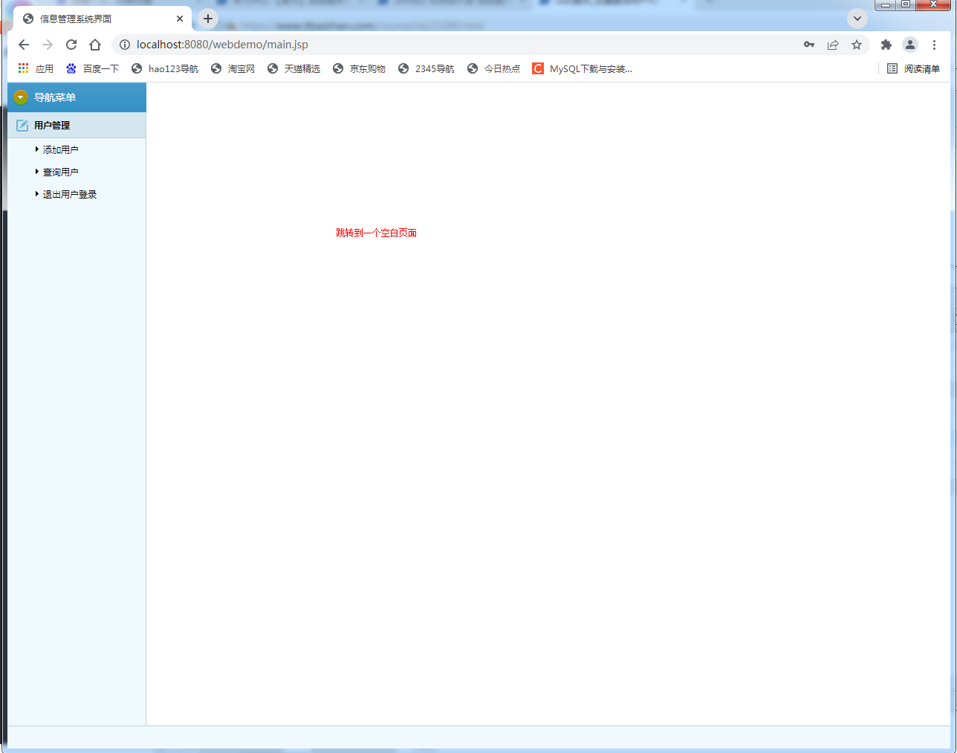Image resolution: width=957 pixels, height=753 pixels.
Task: Reload the main.jsp page
Action: 71,45
